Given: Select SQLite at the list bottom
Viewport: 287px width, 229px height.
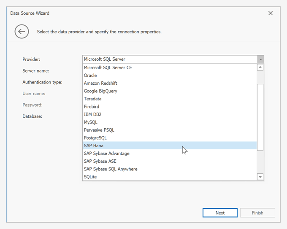Looking at the screenshot, I should (90, 177).
